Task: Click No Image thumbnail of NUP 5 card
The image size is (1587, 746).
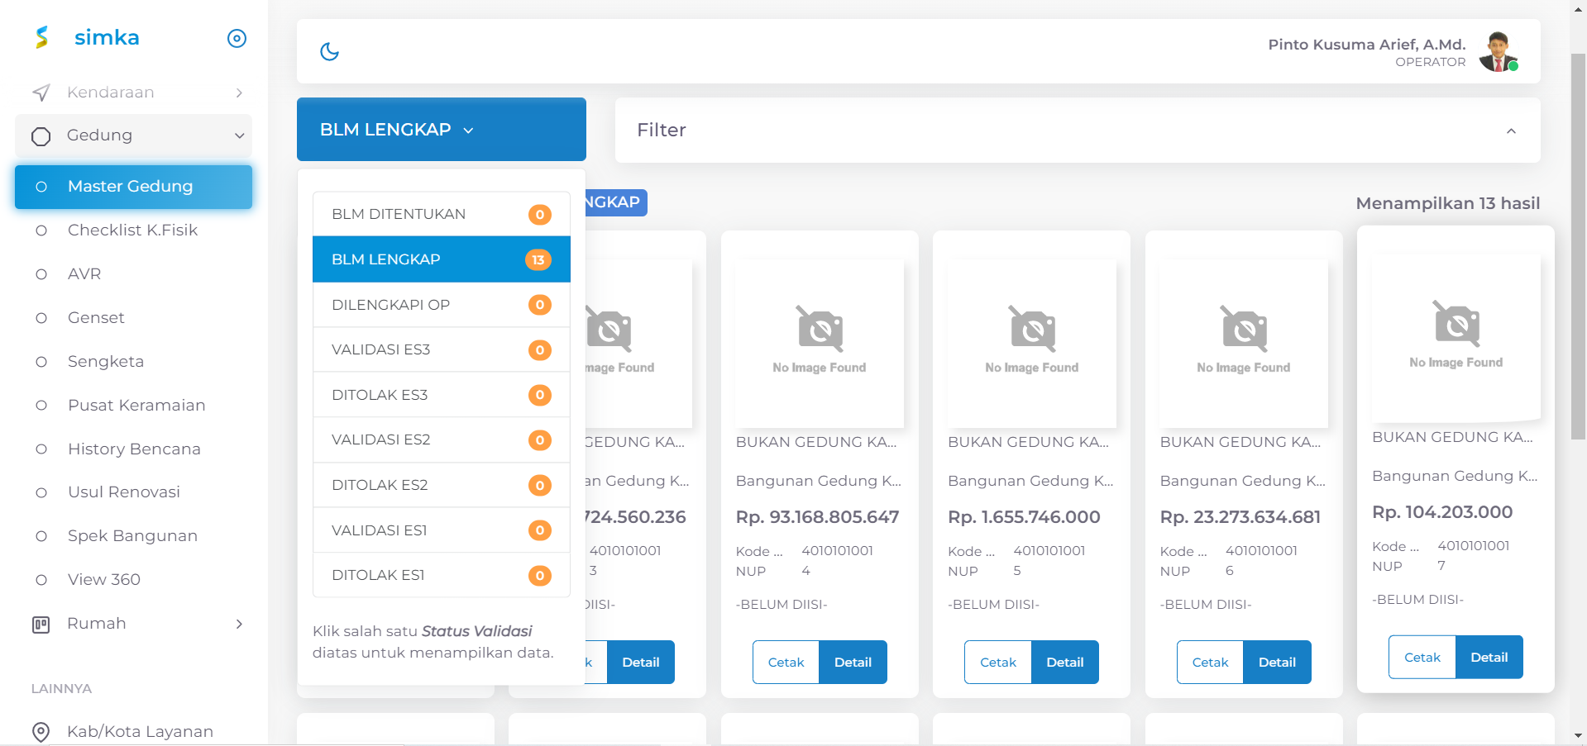Action: pos(1032,343)
